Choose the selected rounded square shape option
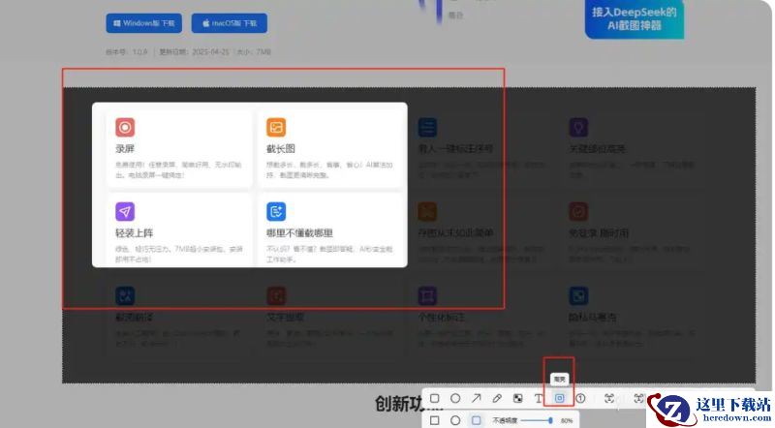This screenshot has height=428, width=775. 476,420
